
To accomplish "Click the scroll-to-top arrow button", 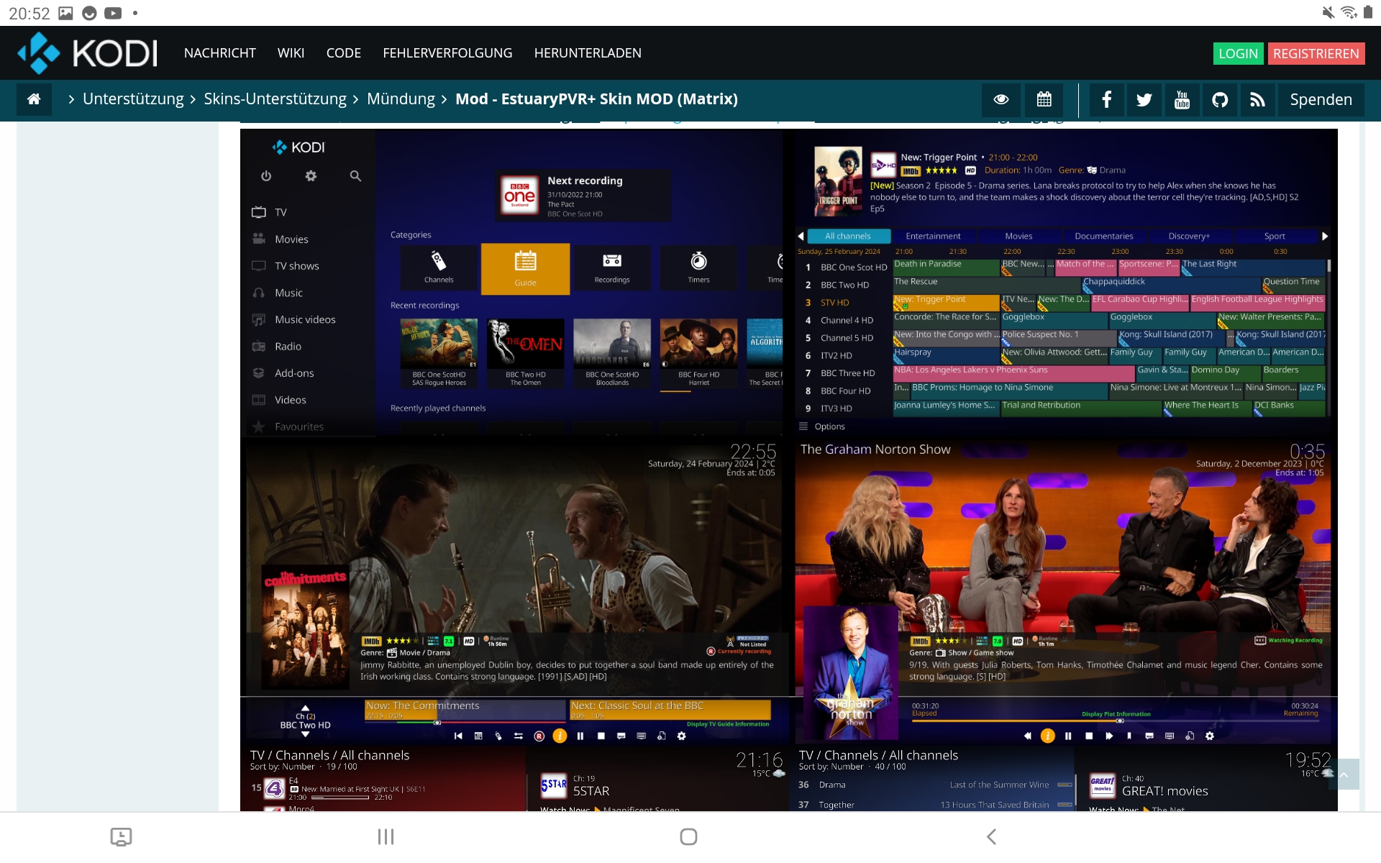I will [x=1344, y=775].
